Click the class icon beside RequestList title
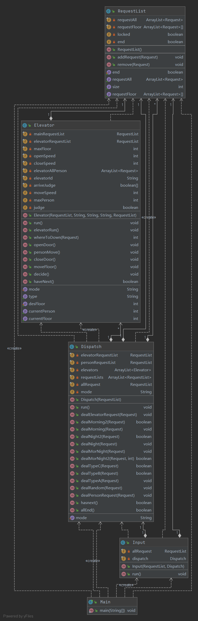This screenshot has height=621, width=198. [x=108, y=11]
